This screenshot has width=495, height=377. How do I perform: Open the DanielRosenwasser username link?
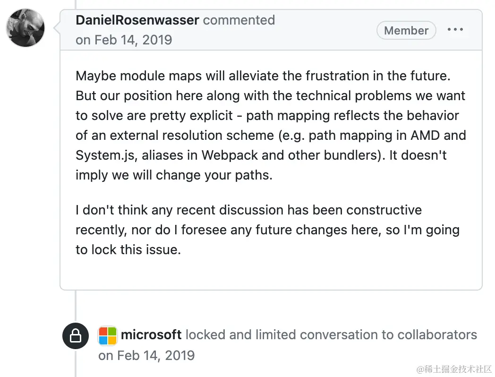point(137,20)
